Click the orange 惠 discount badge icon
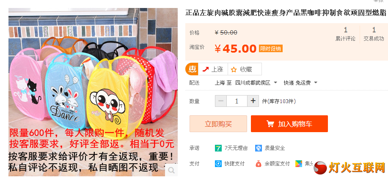This screenshot has width=388, height=178. (x=192, y=69)
